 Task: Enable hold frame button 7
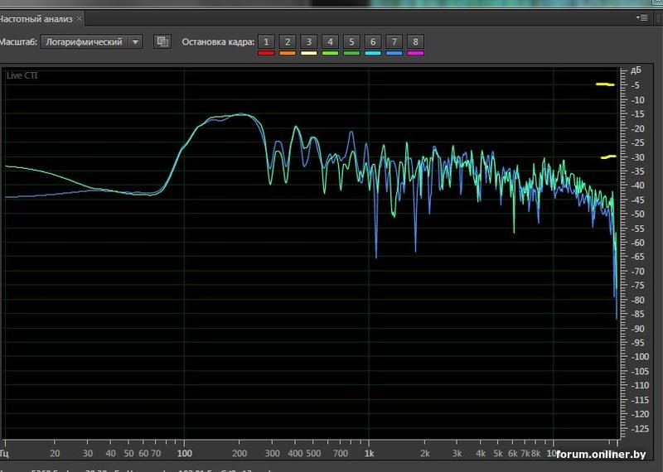pyautogui.click(x=394, y=41)
